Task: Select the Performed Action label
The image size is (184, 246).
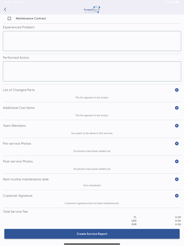Action: (16, 58)
